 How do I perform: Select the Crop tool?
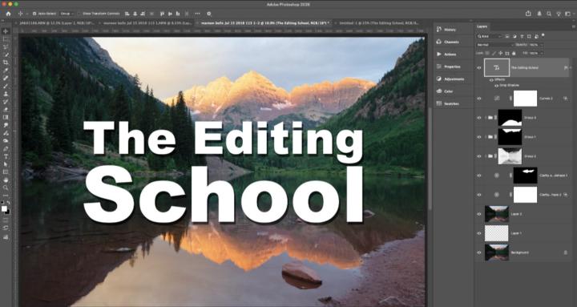pyautogui.click(x=6, y=63)
